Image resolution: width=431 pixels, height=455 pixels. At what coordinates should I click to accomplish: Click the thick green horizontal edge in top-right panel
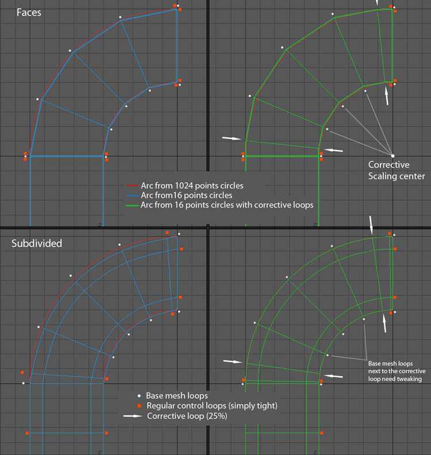click(x=282, y=156)
